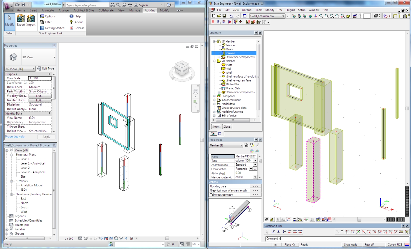The width and height of the screenshot is (411, 249).
Task: Expand the Families node in Project Browser
Action: (x=7, y=229)
